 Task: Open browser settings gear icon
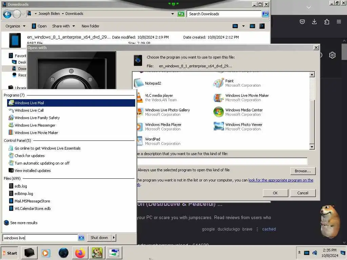tap(332, 55)
